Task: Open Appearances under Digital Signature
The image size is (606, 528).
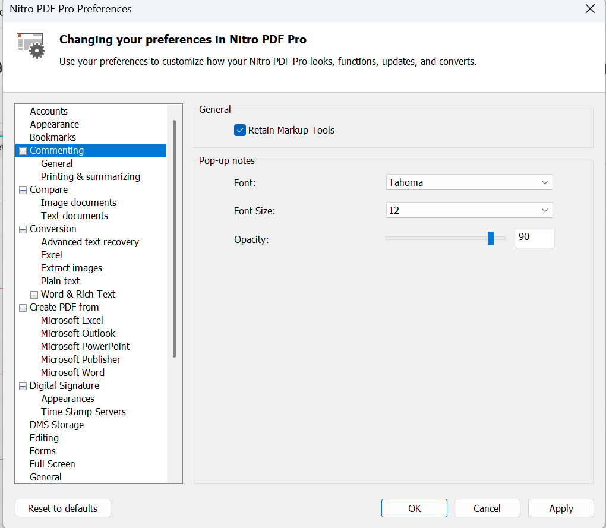Action: 68,399
